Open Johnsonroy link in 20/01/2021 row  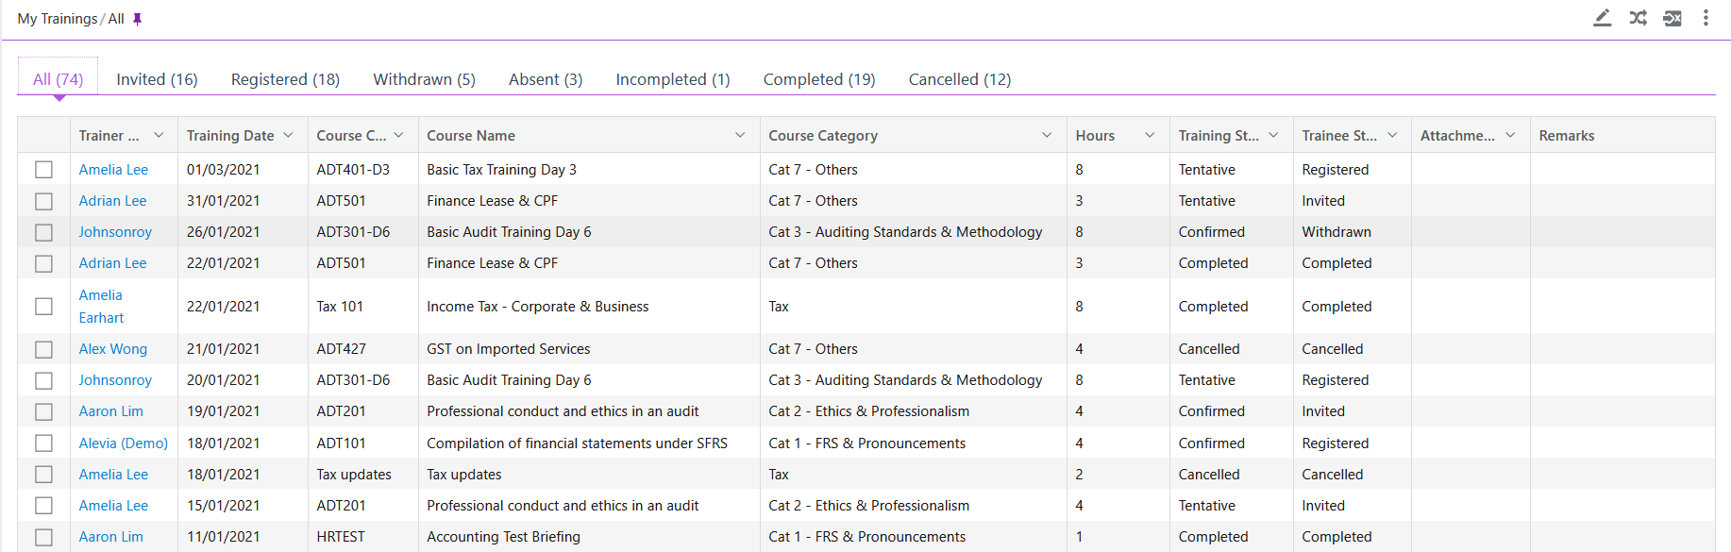[115, 380]
